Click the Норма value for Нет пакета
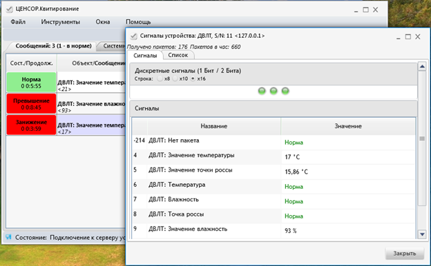 [294, 143]
